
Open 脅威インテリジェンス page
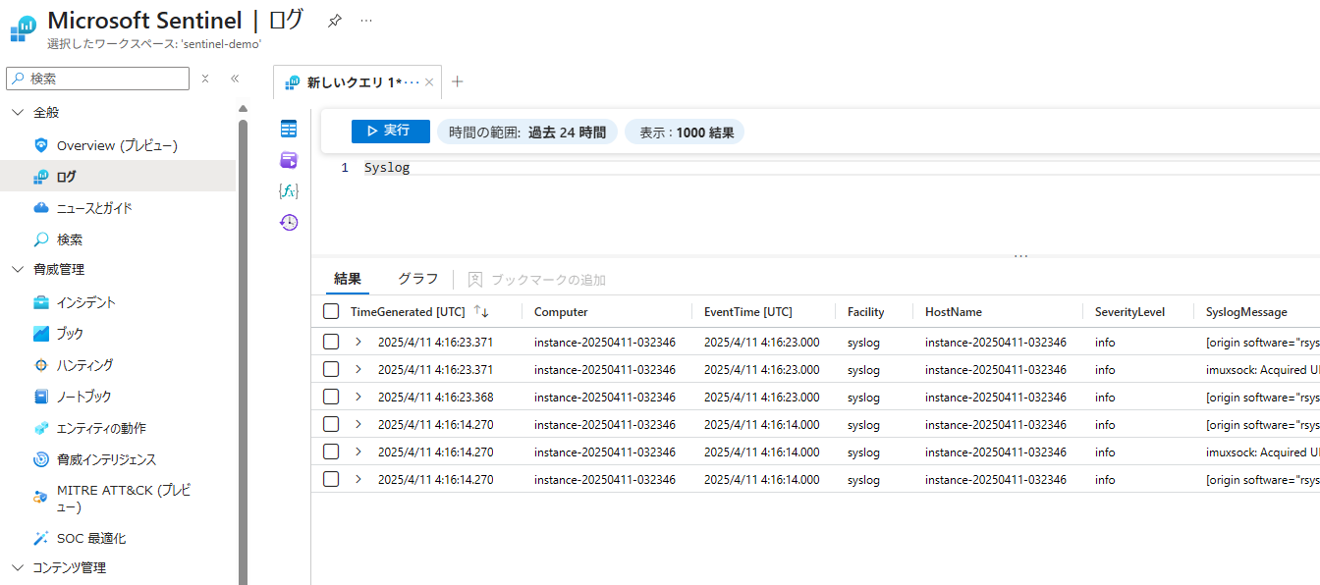pos(106,459)
